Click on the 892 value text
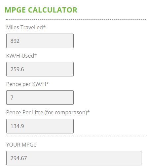This screenshot has height=168, width=147. click(15, 41)
